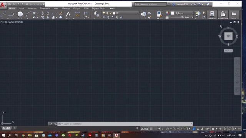Screen dimensions: 246x138
Task: Toggle Object Snap in status bar
Action: point(186,129)
